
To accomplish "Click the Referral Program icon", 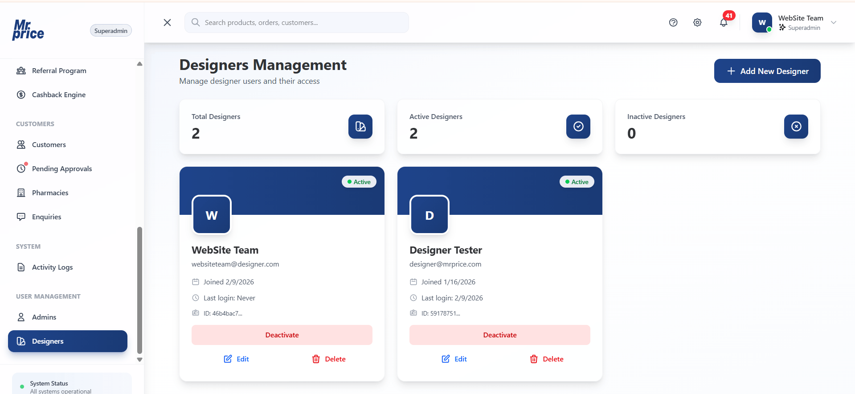I will point(21,71).
